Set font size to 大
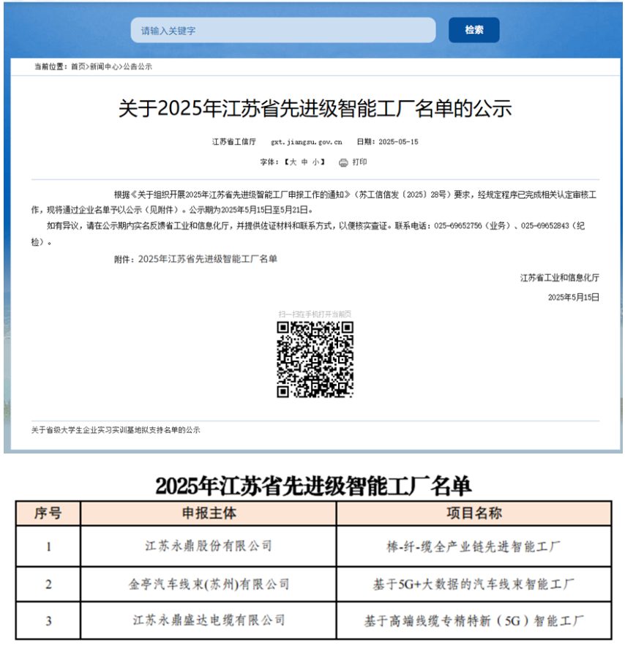625x651 pixels. (x=293, y=162)
